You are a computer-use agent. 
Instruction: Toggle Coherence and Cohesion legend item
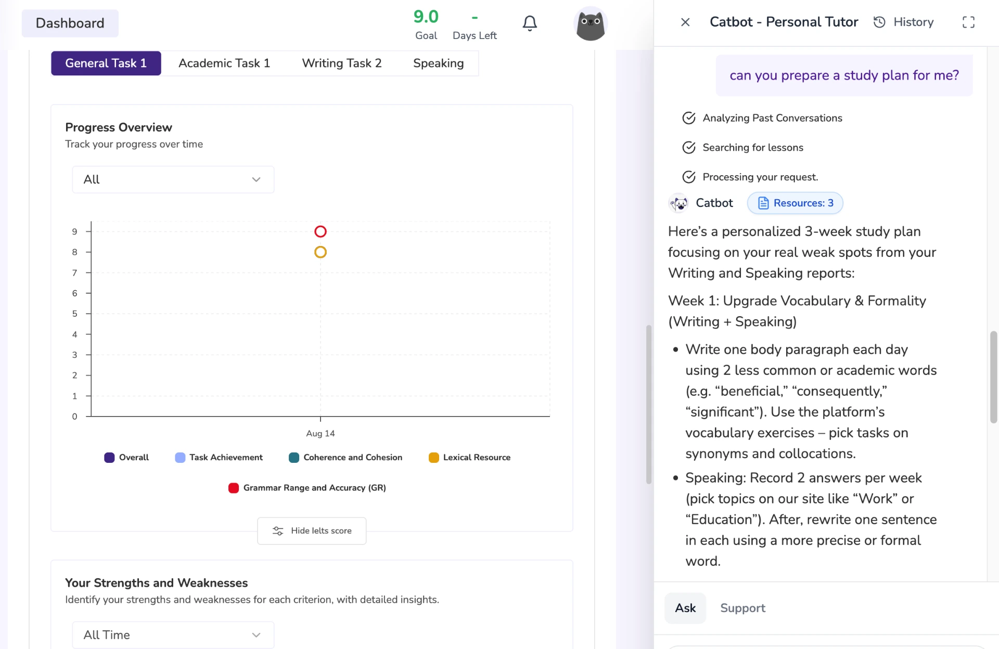(345, 457)
